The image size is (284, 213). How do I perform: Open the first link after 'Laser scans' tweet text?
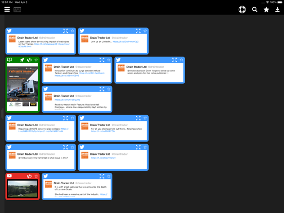[x=45, y=44]
